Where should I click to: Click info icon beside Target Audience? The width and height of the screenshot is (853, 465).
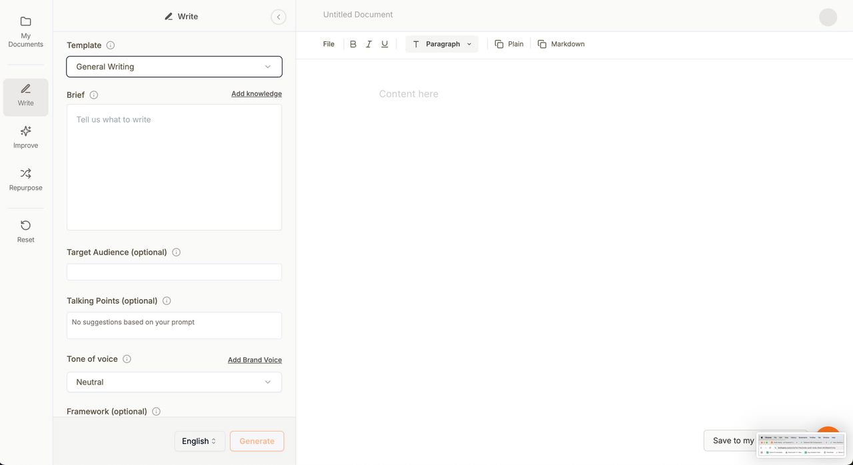pyautogui.click(x=177, y=252)
